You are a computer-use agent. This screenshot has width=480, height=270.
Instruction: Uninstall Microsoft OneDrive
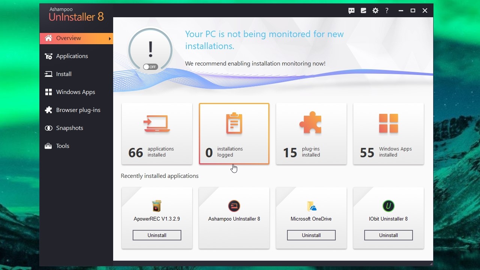tap(311, 235)
